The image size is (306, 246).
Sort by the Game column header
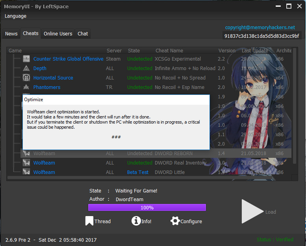point(15,51)
